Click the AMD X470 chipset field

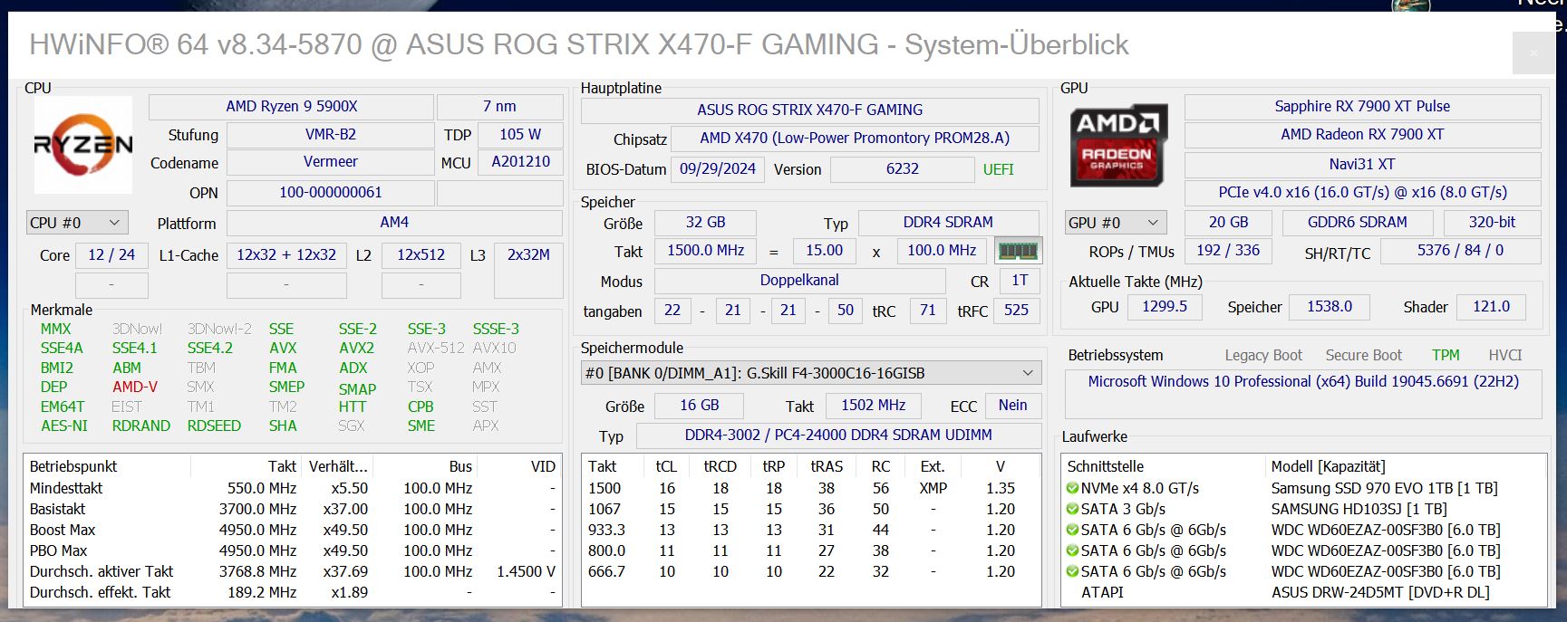click(855, 139)
